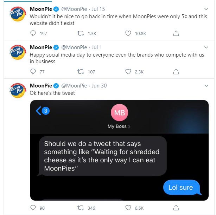
Task: Like the tweet about 5¢ MoonPies
Action: tap(128, 33)
